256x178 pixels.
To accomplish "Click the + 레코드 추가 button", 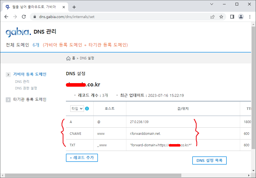I will click(x=82, y=158).
